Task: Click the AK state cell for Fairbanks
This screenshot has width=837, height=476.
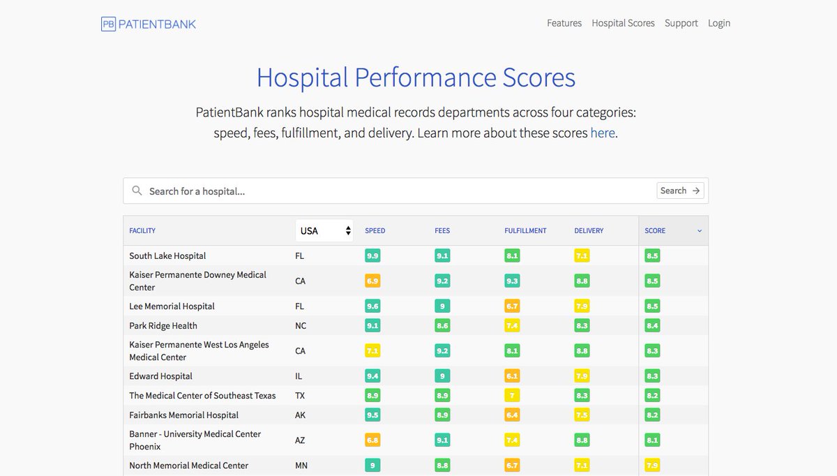Action: (301, 415)
